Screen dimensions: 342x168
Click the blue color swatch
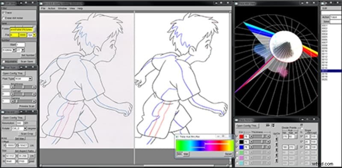[x=242, y=148]
